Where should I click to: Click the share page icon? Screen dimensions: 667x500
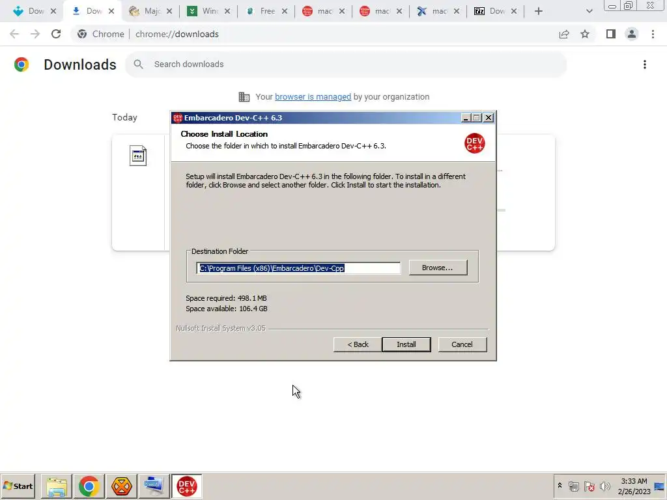pyautogui.click(x=564, y=34)
